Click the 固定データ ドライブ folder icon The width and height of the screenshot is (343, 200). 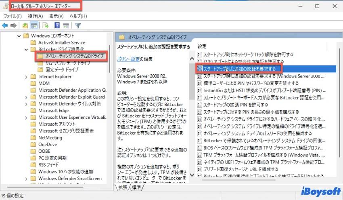click(40, 69)
